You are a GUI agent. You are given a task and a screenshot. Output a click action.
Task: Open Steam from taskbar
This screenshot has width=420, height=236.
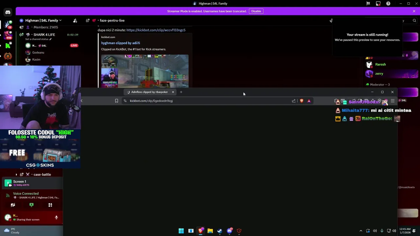(x=220, y=231)
